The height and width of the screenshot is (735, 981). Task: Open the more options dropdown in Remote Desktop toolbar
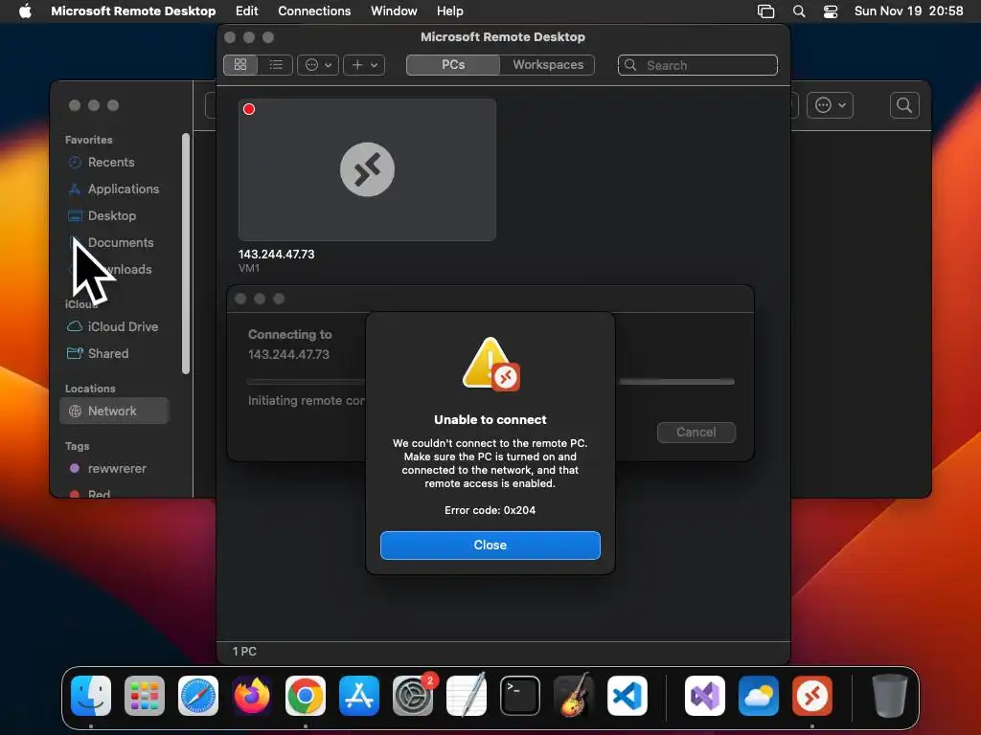[x=318, y=65]
